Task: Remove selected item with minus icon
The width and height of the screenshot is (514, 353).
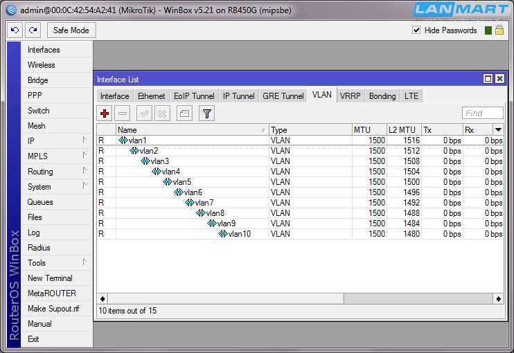Action: click(123, 114)
